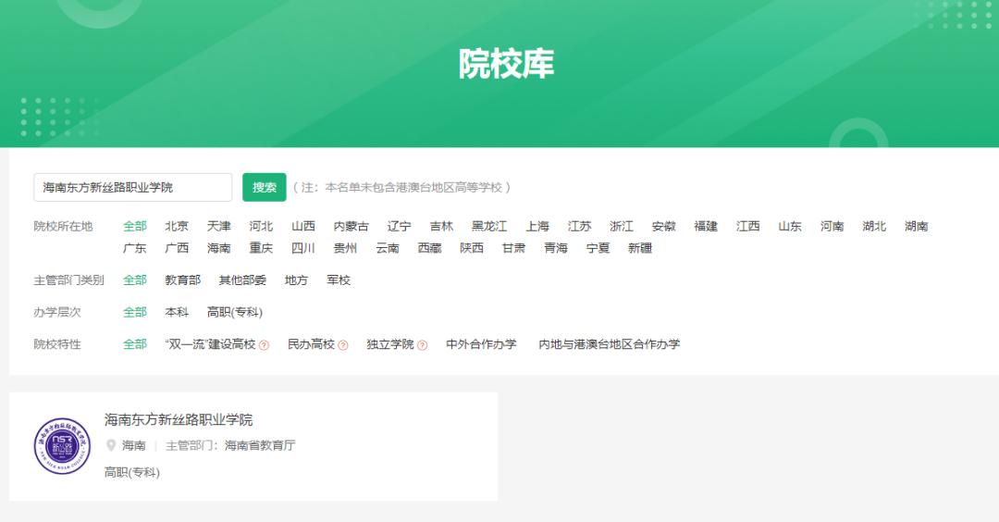Viewport: 999px width, 522px height.
Task: Filter by 黑龙江 region
Action: [489, 226]
